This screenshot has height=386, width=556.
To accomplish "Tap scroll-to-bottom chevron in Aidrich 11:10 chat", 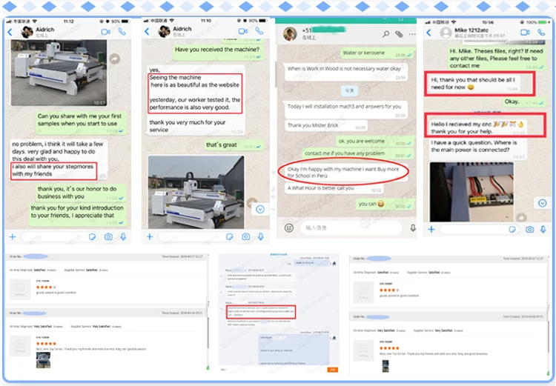I will coord(260,209).
